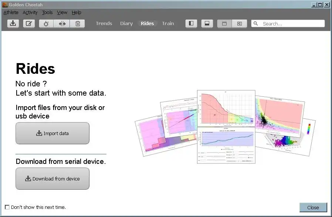Viewport: 332px width, 217px height.
Task: Click the Golden Cheetah title bar app icon
Action: (x=5, y=4)
